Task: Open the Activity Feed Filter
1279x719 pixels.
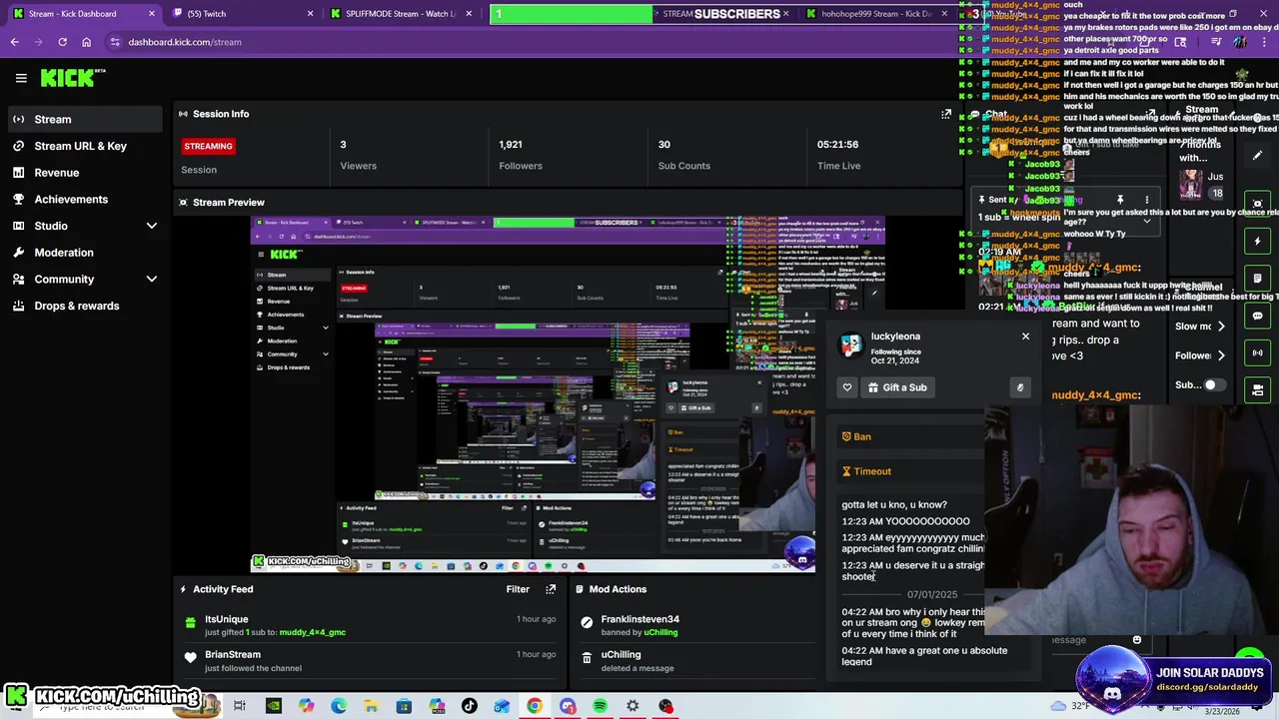Action: [518, 589]
